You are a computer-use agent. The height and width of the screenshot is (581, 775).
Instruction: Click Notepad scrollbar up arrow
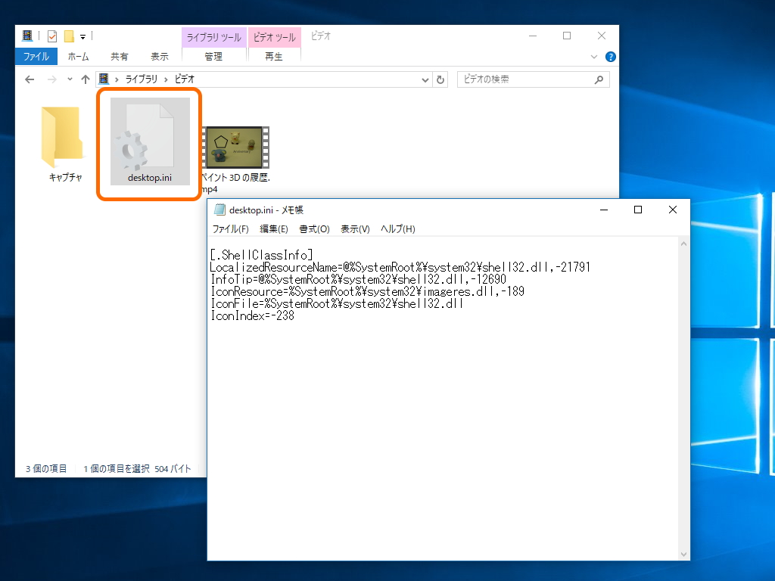tap(683, 244)
